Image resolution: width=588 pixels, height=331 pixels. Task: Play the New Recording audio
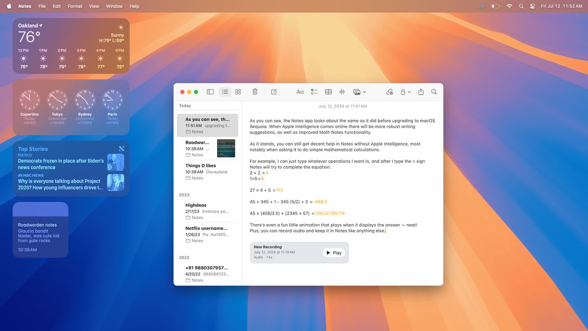point(334,253)
